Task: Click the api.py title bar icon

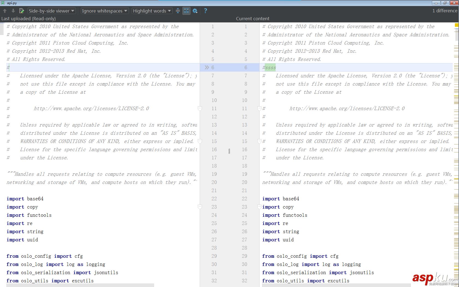Action: tap(3, 3)
